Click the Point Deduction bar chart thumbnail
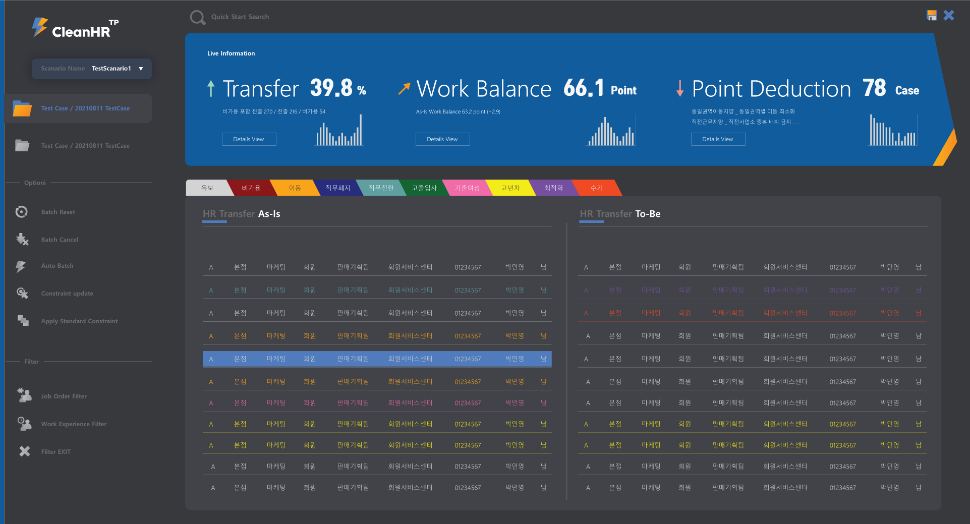This screenshot has width=970, height=524. 893,130
